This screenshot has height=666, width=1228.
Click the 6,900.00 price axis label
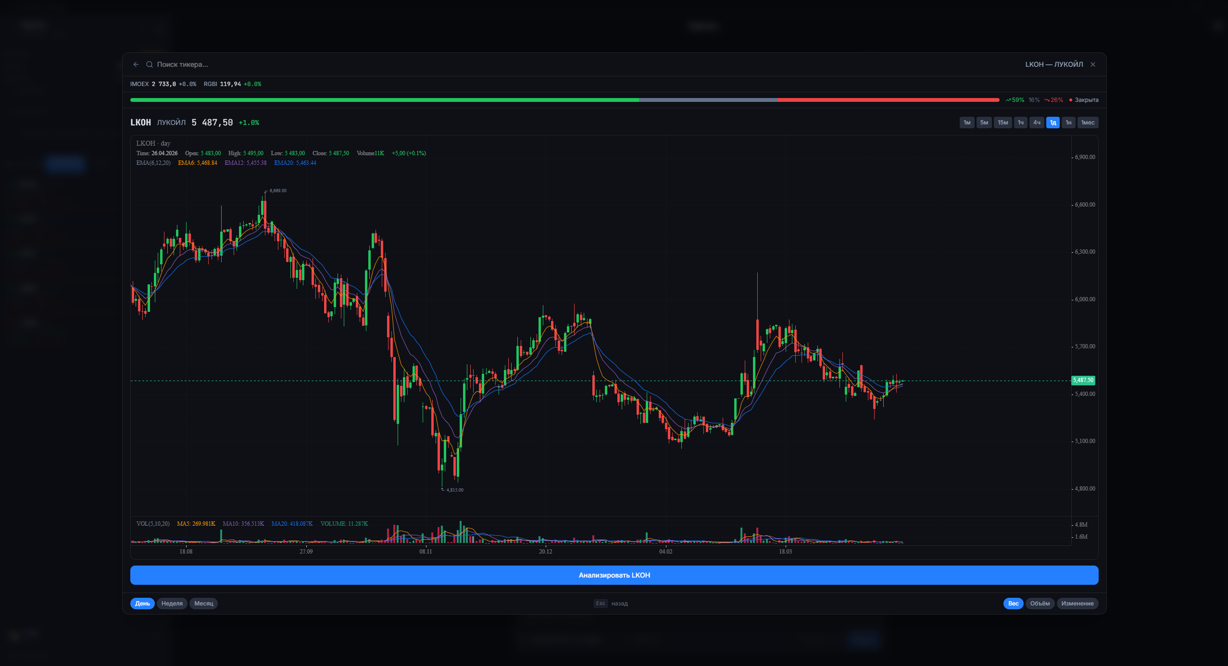pyautogui.click(x=1085, y=157)
